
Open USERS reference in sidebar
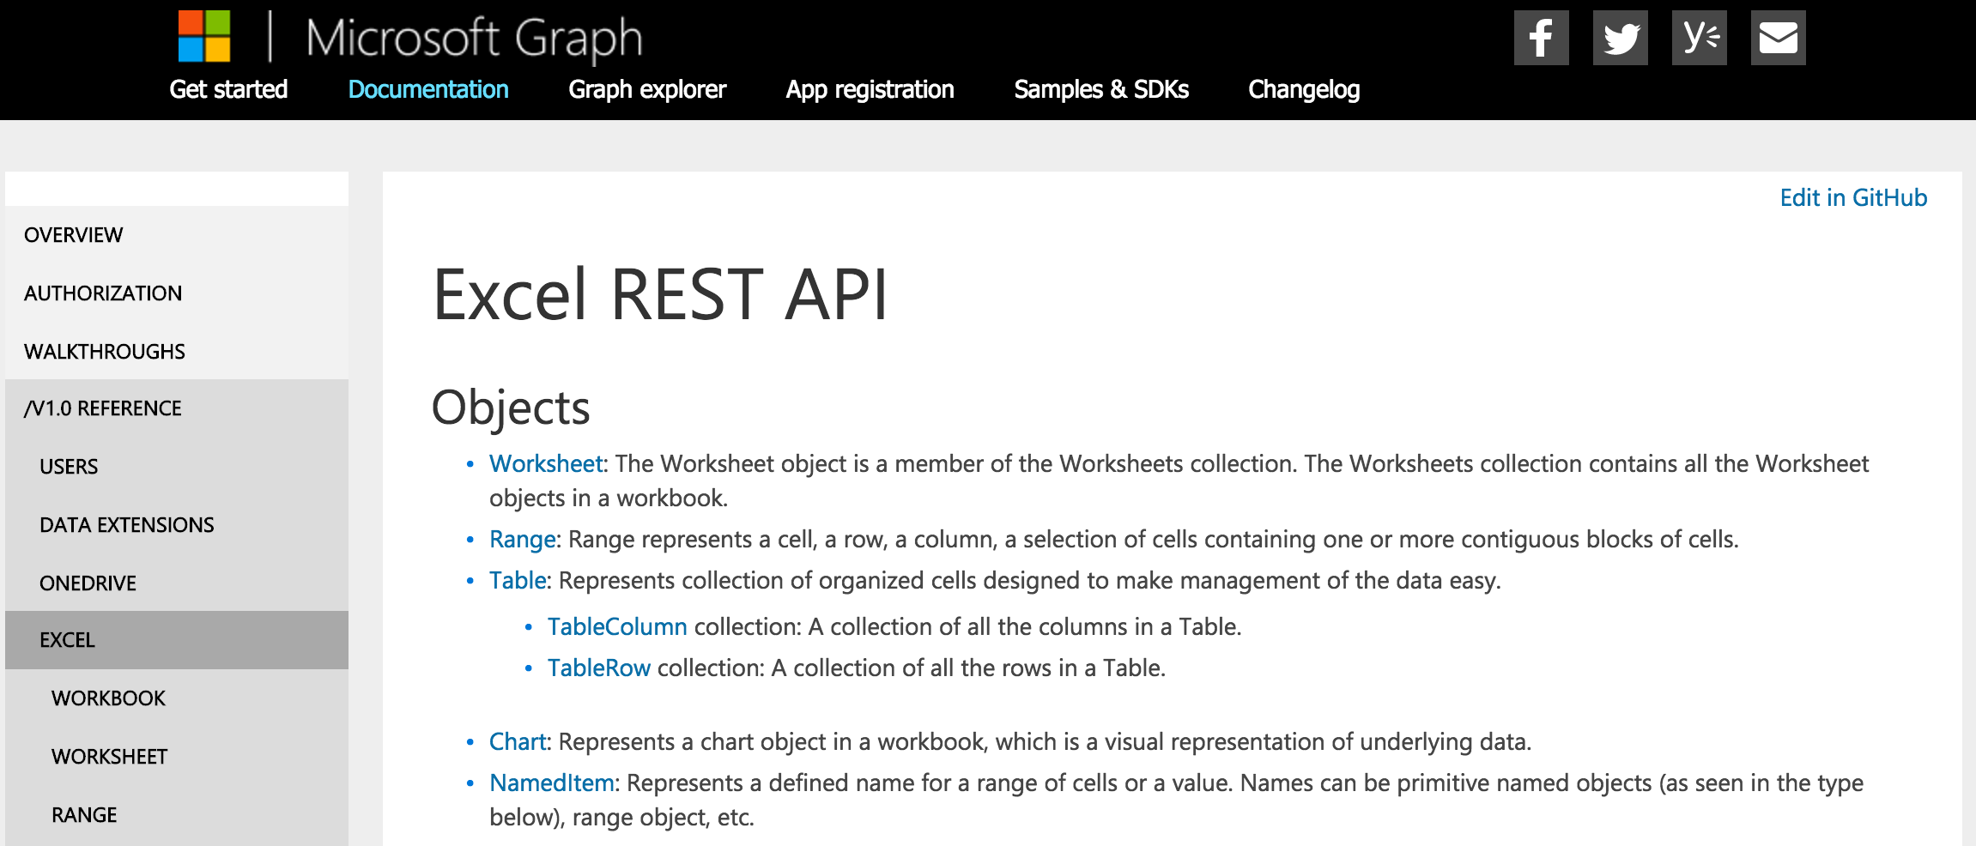click(x=177, y=467)
